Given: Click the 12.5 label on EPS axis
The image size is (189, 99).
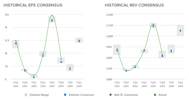Looking at the screenshot, I should click(7, 41).
